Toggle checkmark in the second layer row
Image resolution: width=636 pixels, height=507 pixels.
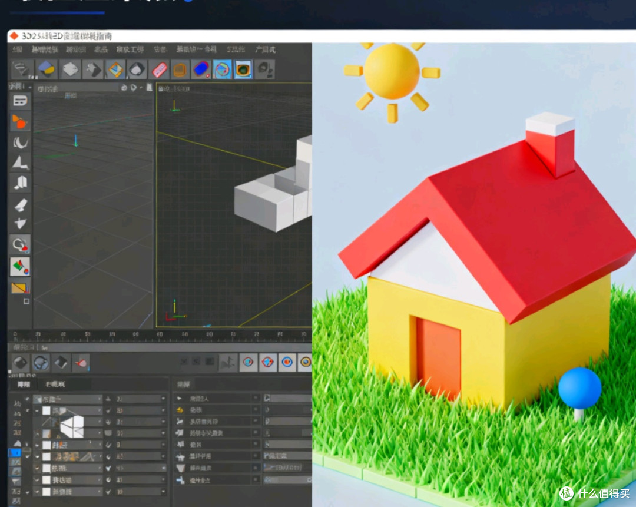108,410
